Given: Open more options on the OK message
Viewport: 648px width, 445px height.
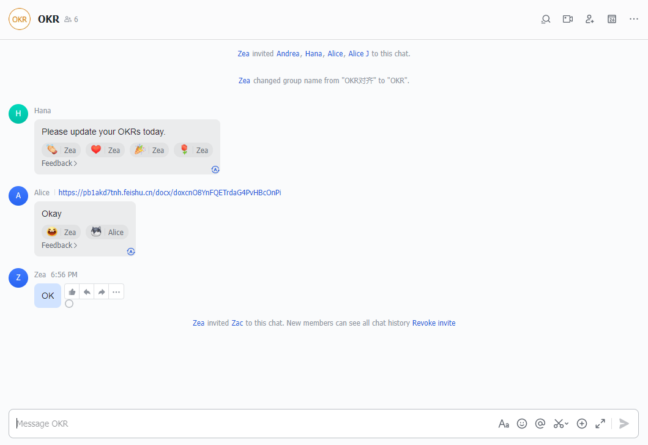Looking at the screenshot, I should click(116, 291).
